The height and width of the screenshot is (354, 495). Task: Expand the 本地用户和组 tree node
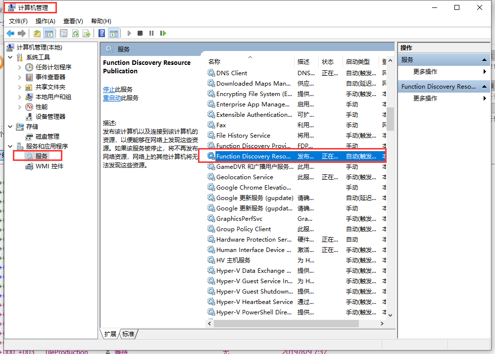pyautogui.click(x=19, y=97)
